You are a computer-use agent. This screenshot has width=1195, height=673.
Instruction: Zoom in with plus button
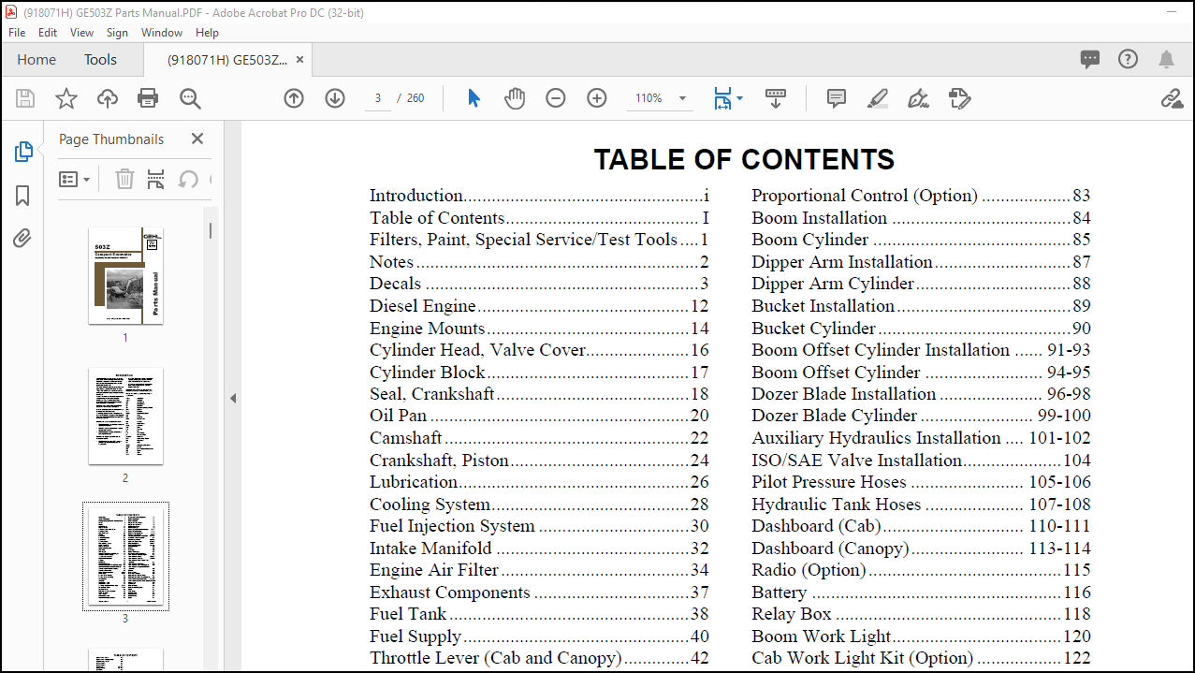tap(597, 98)
